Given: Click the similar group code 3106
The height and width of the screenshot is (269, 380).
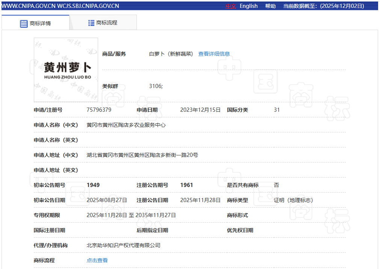Looking at the screenshot, I should click(x=156, y=86).
